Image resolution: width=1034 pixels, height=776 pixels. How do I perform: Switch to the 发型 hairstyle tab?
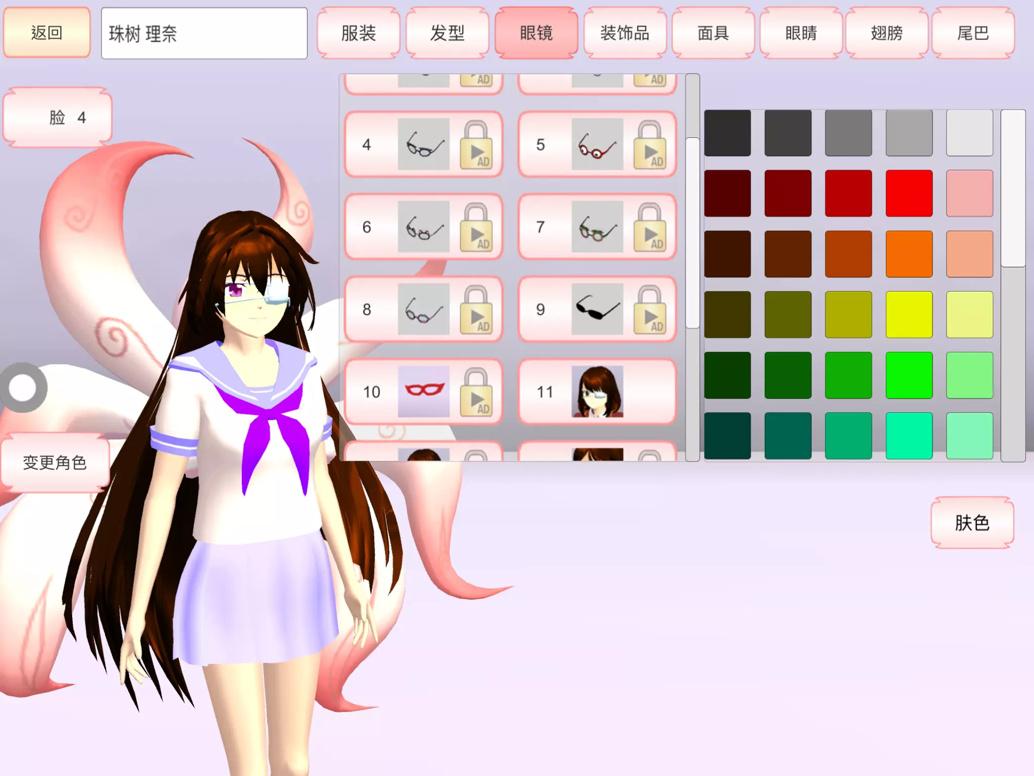click(x=447, y=33)
